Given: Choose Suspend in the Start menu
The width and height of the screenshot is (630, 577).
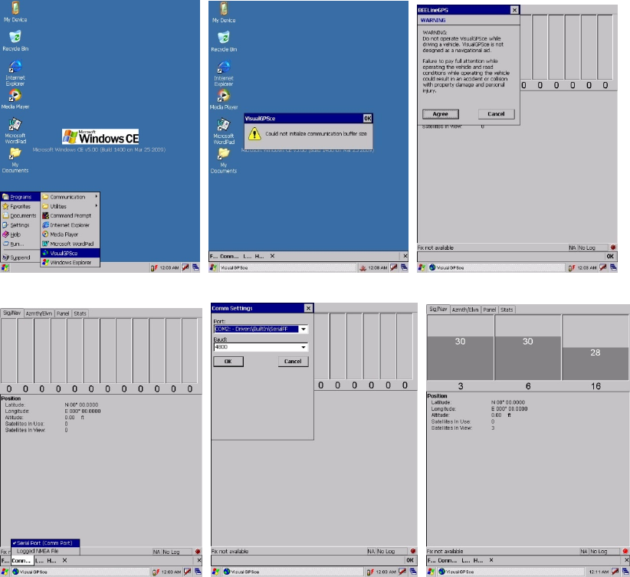Looking at the screenshot, I should tap(20, 257).
